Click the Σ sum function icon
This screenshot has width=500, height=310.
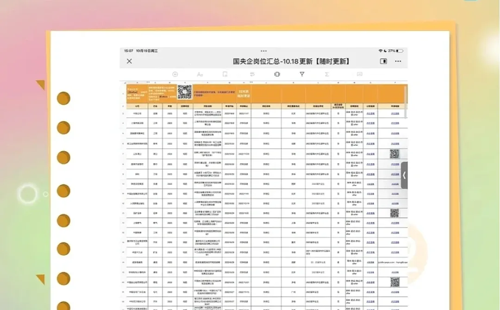pyautogui.click(x=326, y=74)
